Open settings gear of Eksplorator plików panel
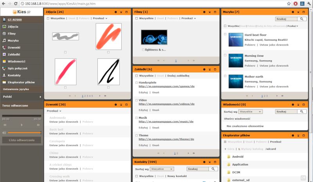 (x=293, y=135)
